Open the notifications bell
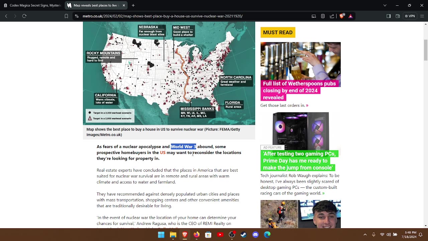Screen dimensions: 428x241 421,235
